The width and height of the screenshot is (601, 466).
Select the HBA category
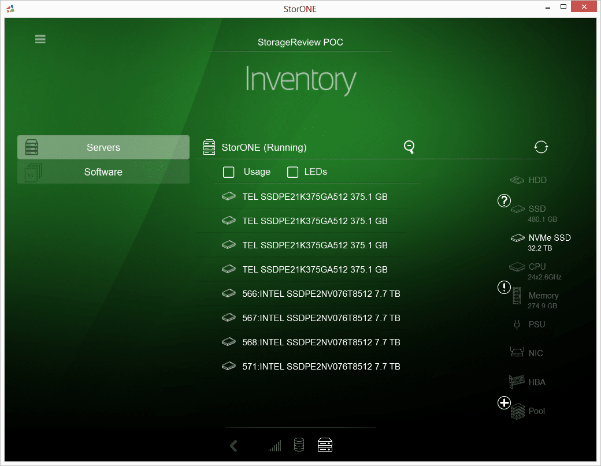click(527, 382)
